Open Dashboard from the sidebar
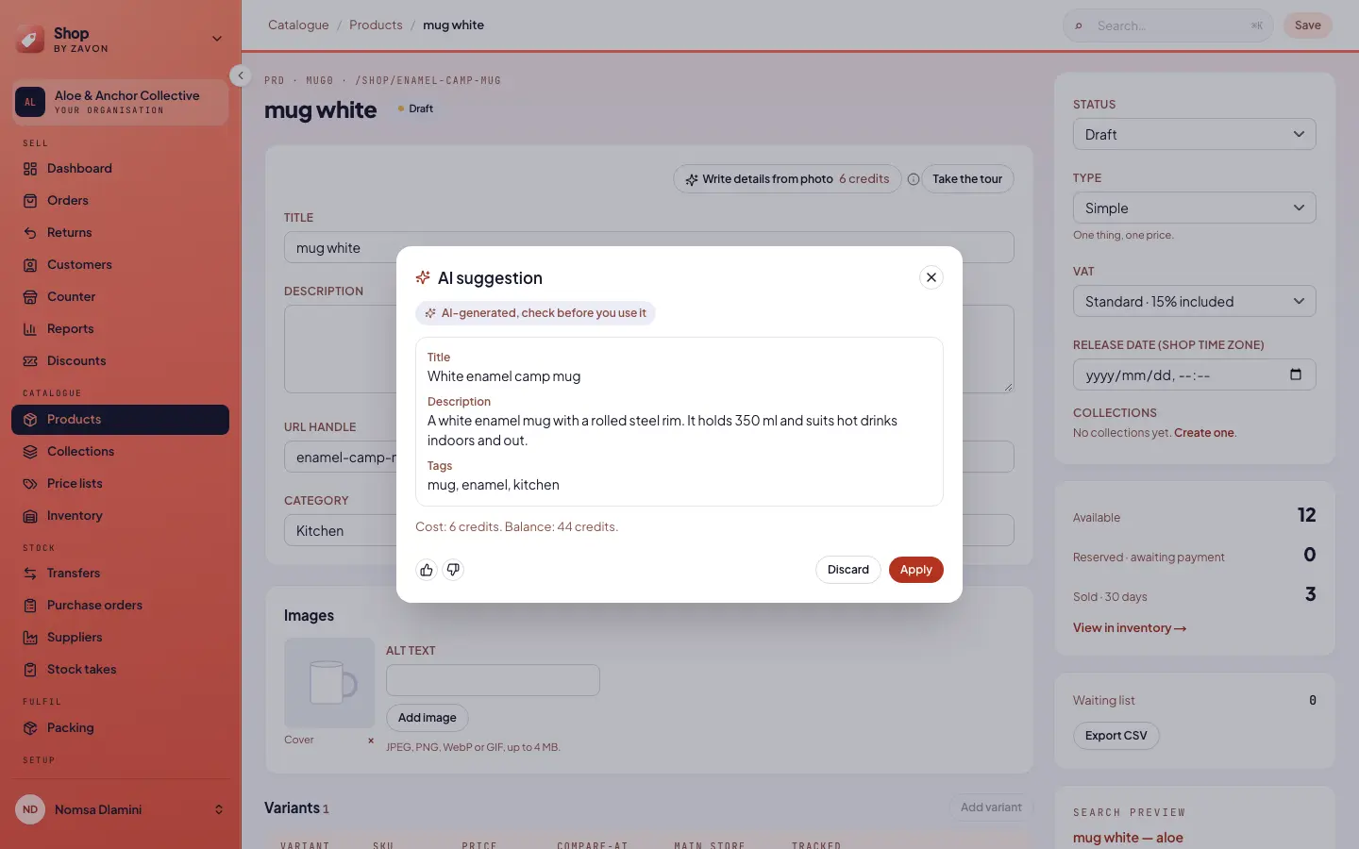 tap(120, 169)
